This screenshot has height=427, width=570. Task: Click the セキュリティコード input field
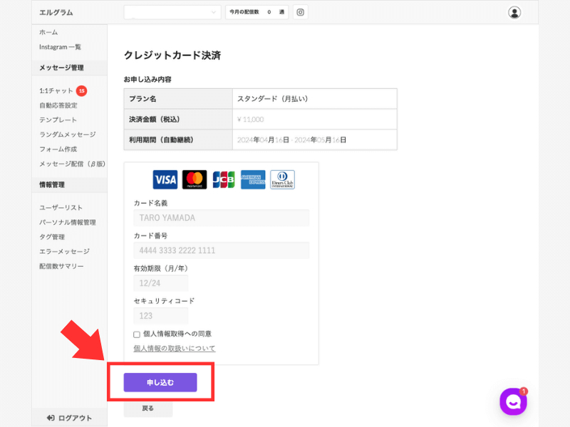(161, 316)
